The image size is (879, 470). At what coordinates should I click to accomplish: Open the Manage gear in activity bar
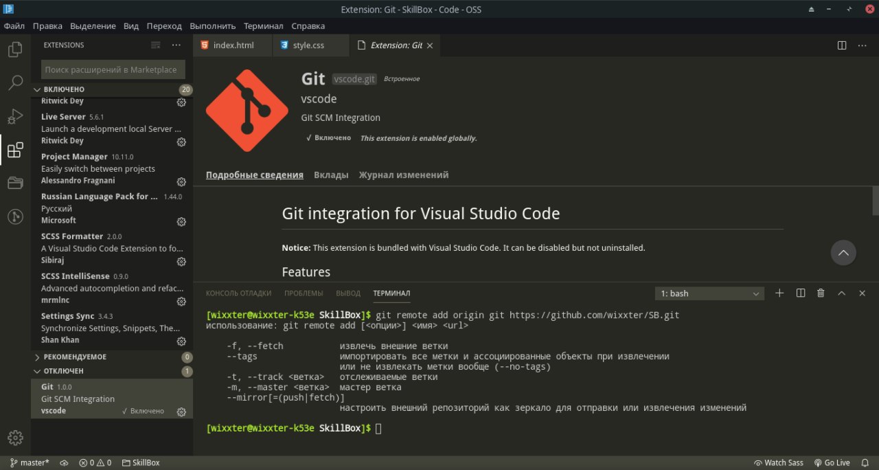coord(15,438)
